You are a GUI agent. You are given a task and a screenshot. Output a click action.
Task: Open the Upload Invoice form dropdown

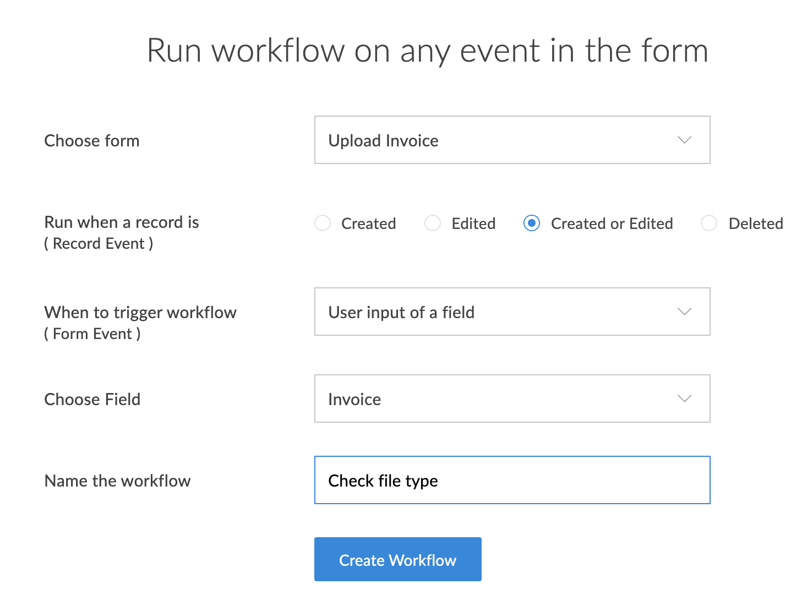495,140
